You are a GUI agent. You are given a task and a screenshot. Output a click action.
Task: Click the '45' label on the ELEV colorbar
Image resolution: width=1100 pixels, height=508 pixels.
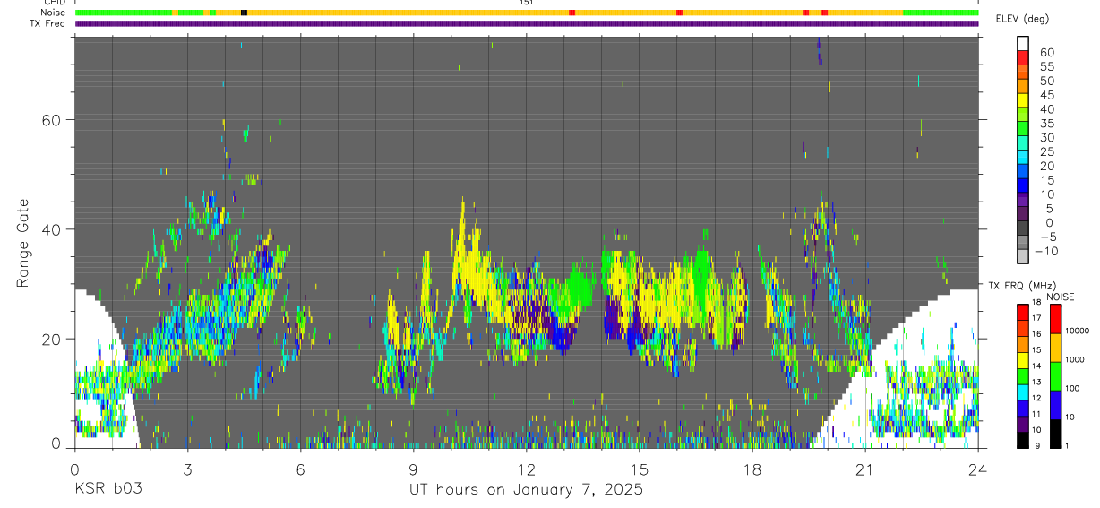pos(1047,95)
